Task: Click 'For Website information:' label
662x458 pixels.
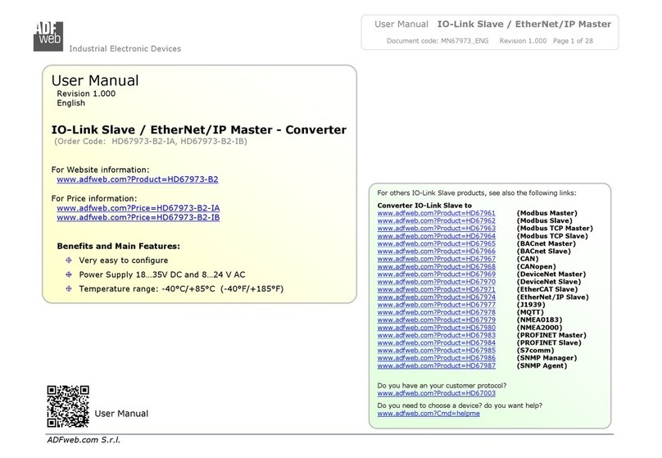Action: [x=100, y=170]
